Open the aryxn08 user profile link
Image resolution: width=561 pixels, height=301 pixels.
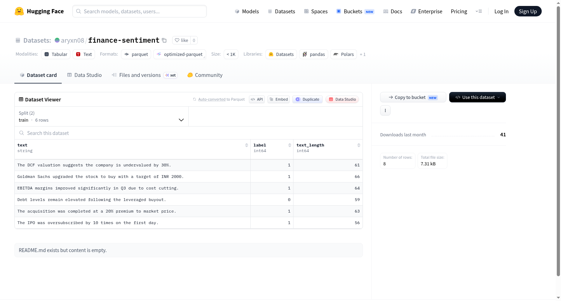point(73,40)
